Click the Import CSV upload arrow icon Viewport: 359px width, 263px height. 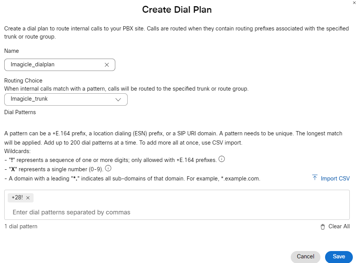click(x=315, y=178)
